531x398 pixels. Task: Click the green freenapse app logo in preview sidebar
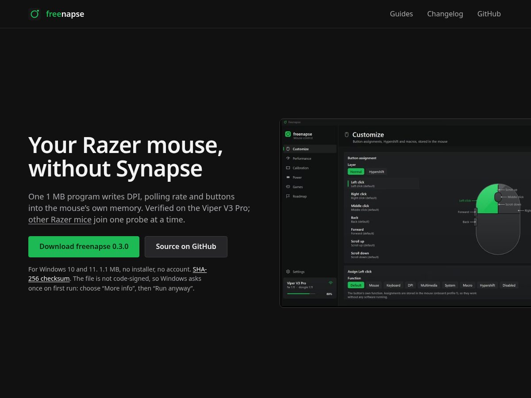[288, 134]
